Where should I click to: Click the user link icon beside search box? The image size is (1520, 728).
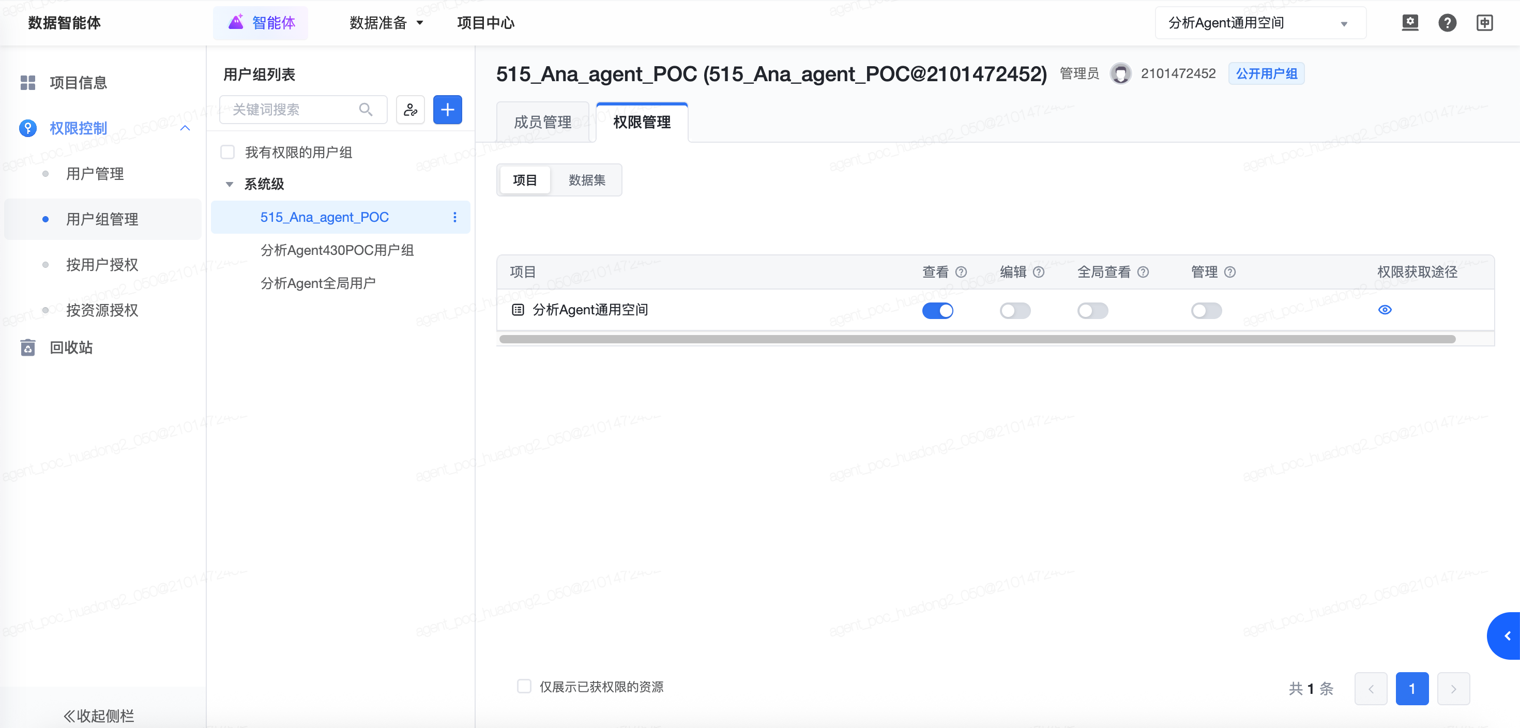(410, 110)
